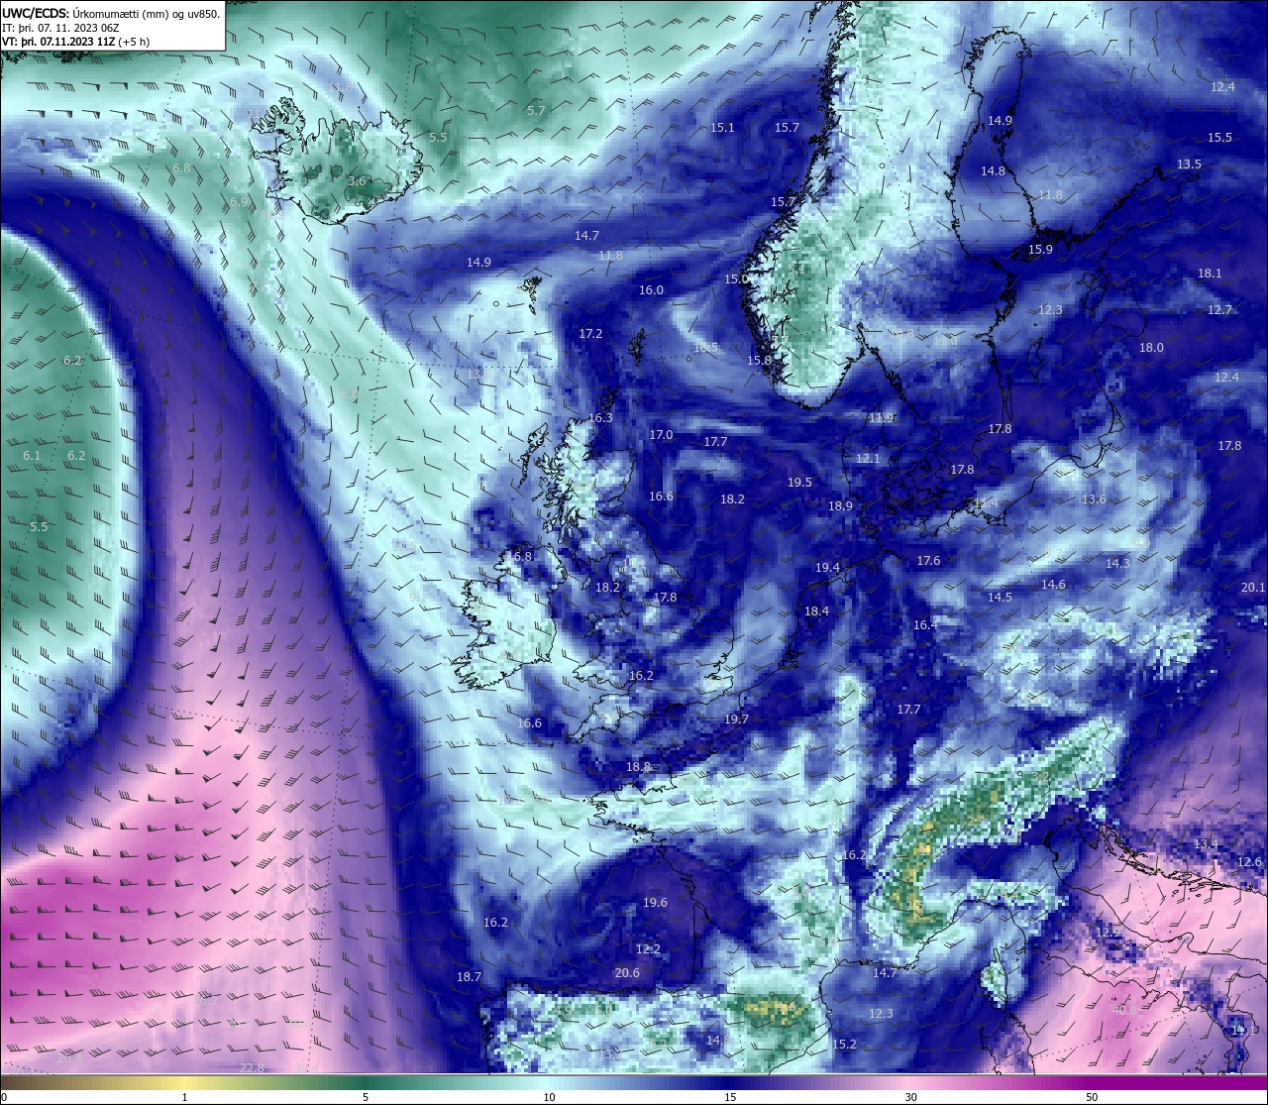1268x1105 pixels.
Task: Click the 17.2 value label
Action: point(590,334)
